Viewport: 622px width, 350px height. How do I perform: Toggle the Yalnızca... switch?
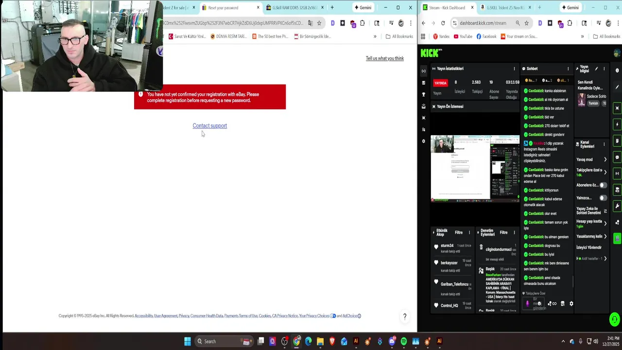603,198
